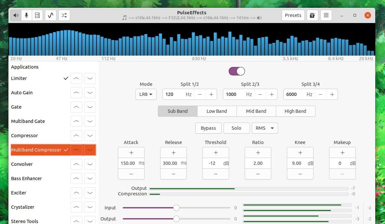Image resolution: width=385 pixels, height=224 pixels.
Task: Open the RMS detection mode dropdown
Action: (x=264, y=128)
